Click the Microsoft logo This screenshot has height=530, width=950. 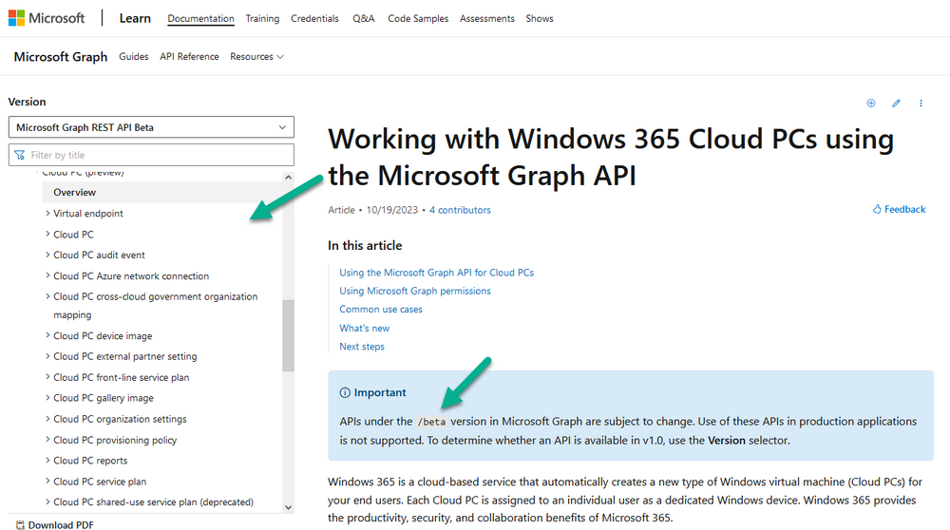point(46,18)
